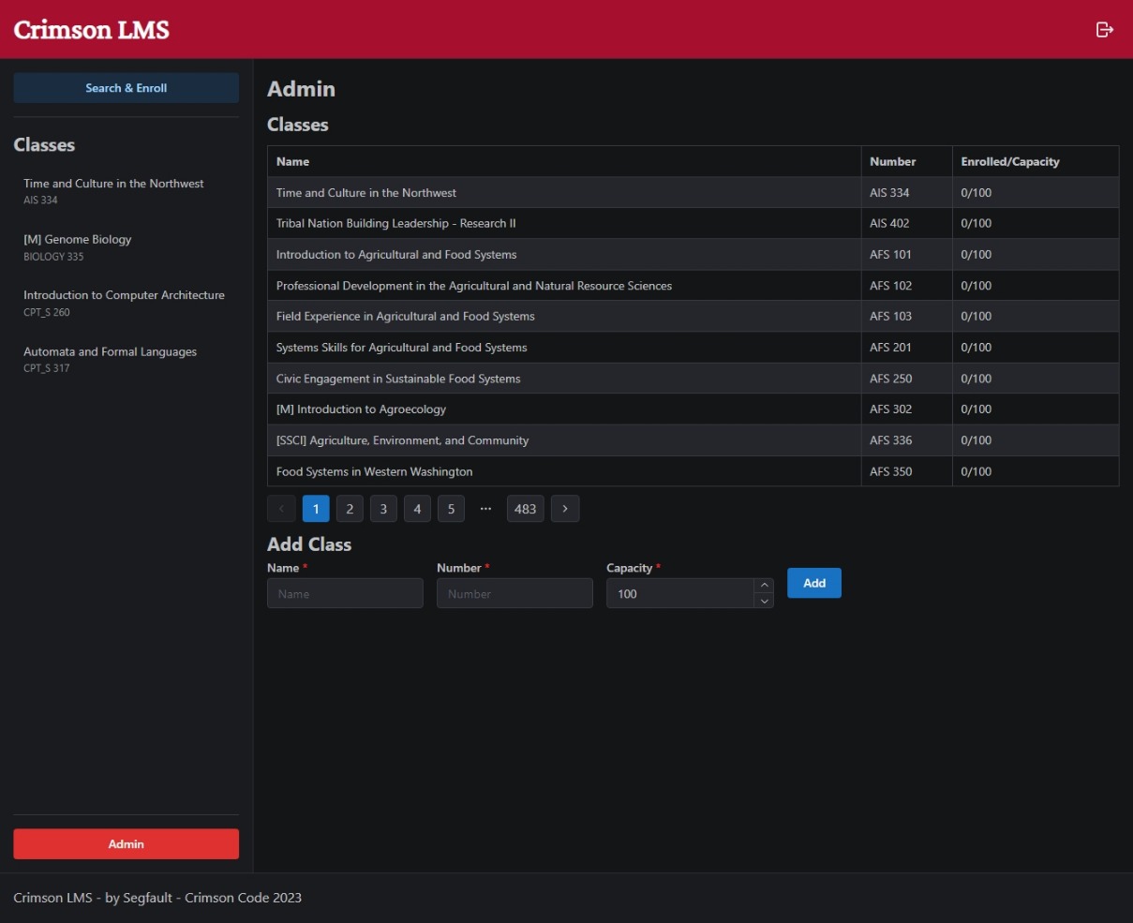Screen dimensions: 1133x923
Task: Focus the class Name input field
Action: [x=345, y=593]
